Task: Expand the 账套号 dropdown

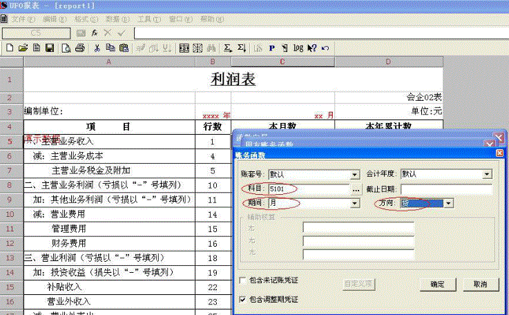Action: 355,175
